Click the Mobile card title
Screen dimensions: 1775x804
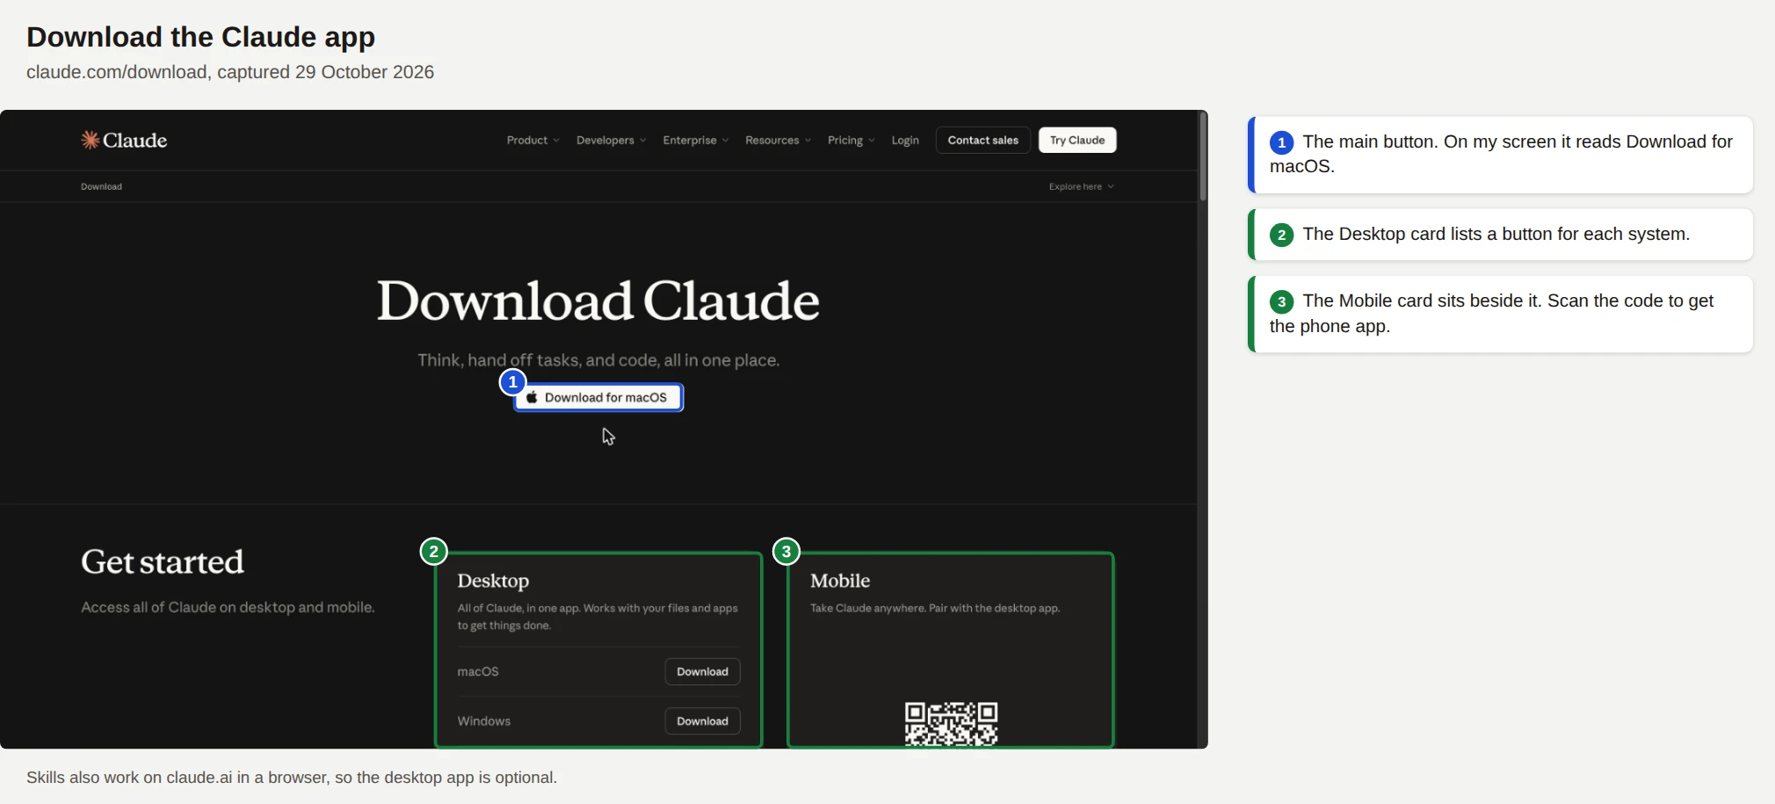tap(840, 581)
